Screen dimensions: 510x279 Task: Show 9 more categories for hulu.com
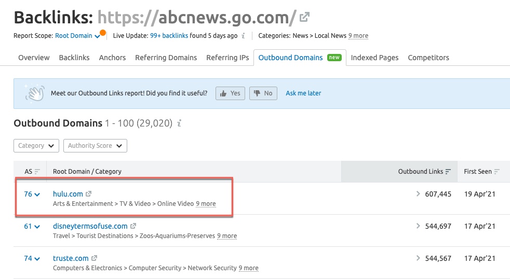206,204
